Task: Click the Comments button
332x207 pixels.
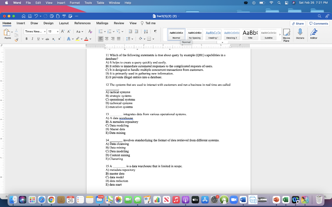Action: 318,23
